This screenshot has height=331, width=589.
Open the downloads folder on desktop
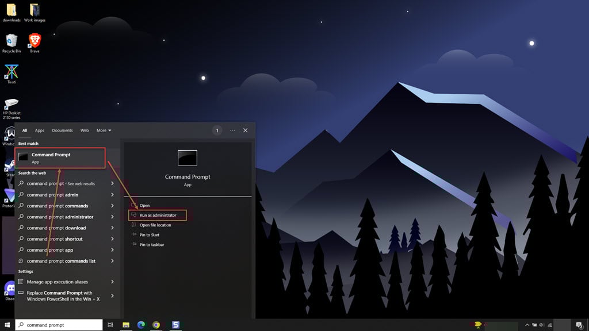pos(12,13)
